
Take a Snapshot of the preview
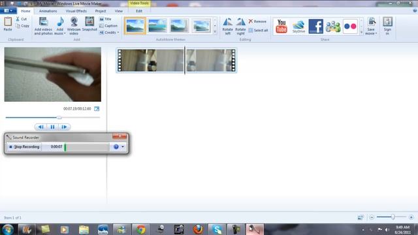coord(89,24)
